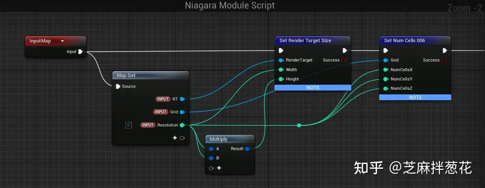Click the Niagara Module Script title
The image size is (485, 188).
(x=230, y=5)
